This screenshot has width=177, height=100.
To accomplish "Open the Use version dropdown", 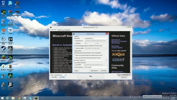I will (x=93, y=60).
